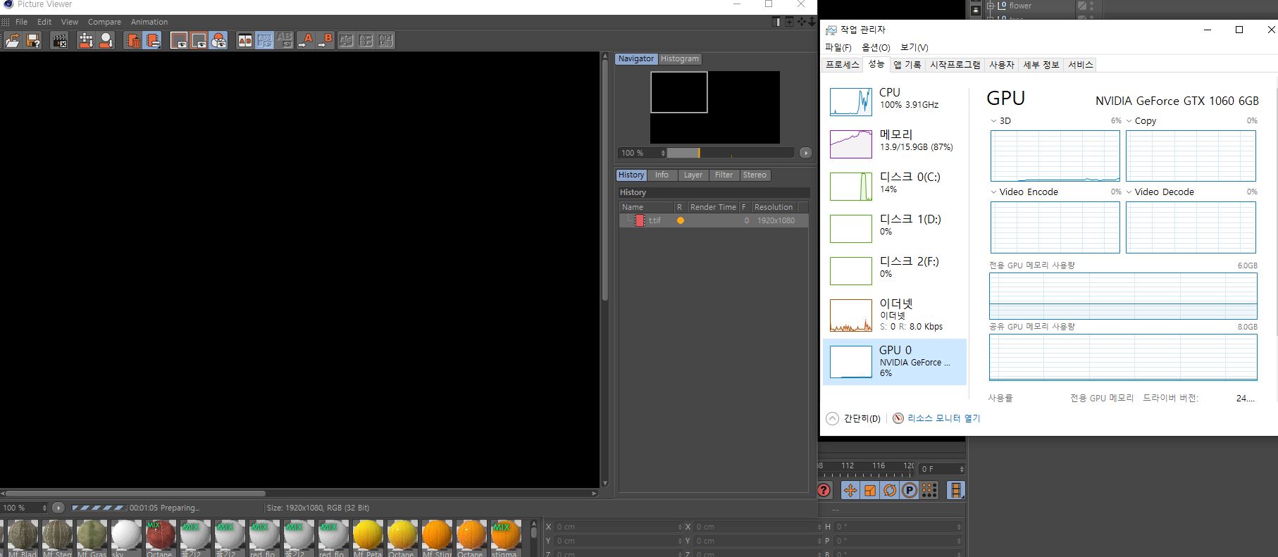Toggle the position keyframe recording button
The height and width of the screenshot is (557, 1278).
coord(850,491)
